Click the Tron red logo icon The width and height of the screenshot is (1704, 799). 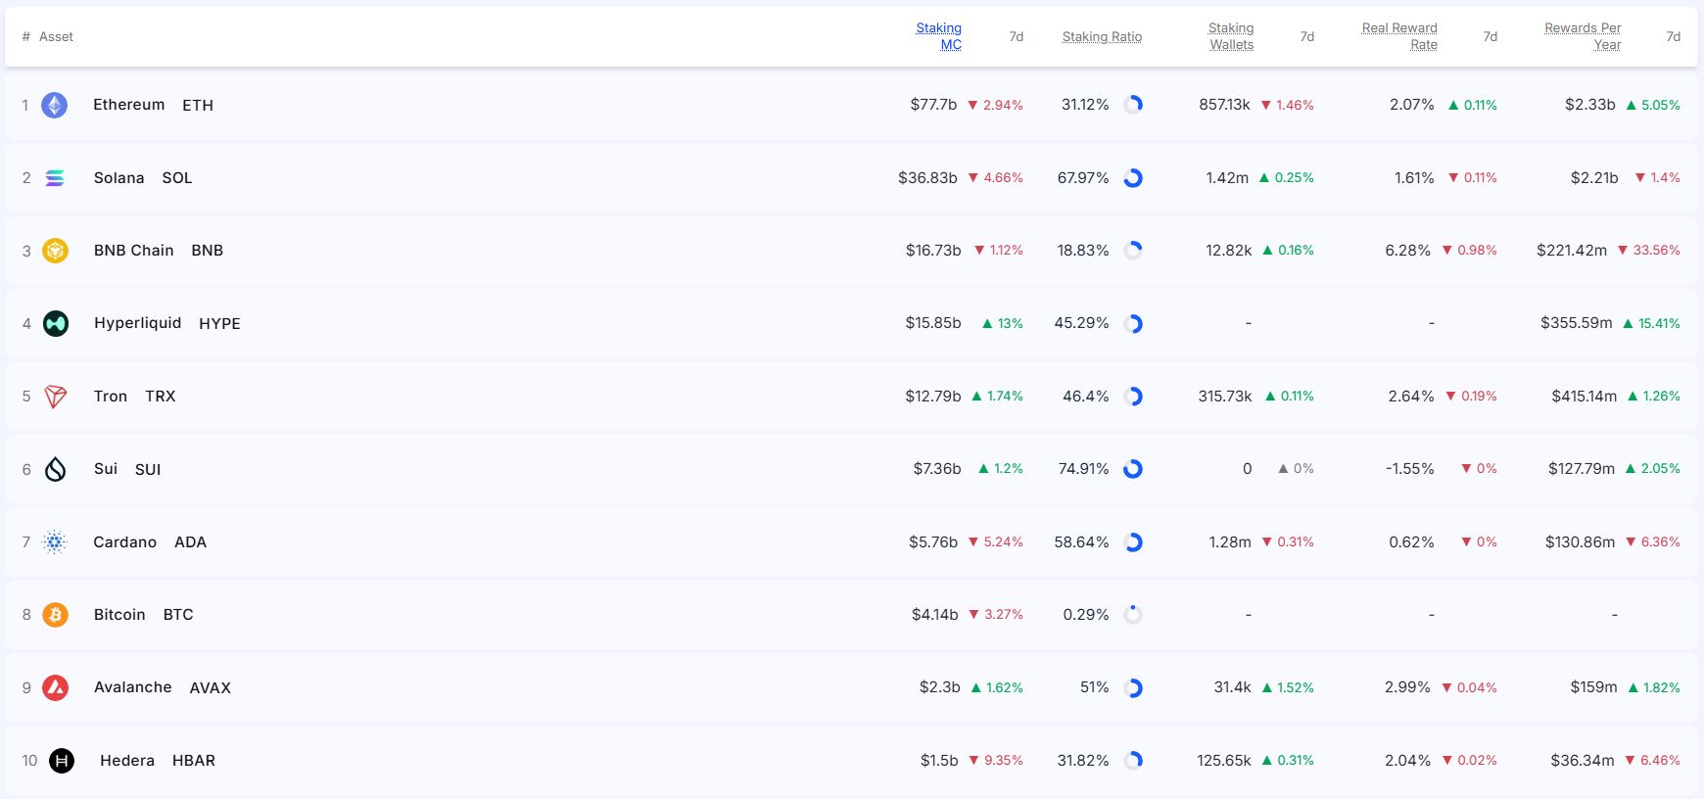(56, 397)
